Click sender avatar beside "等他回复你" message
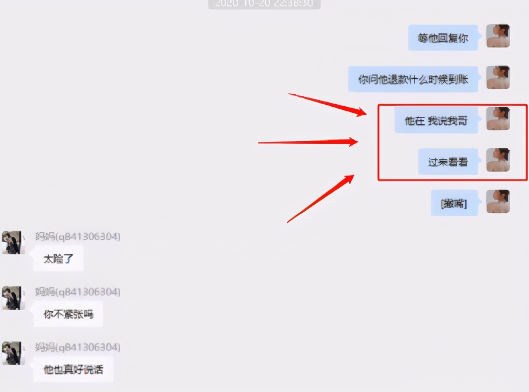This screenshot has width=529, height=392. click(x=498, y=36)
